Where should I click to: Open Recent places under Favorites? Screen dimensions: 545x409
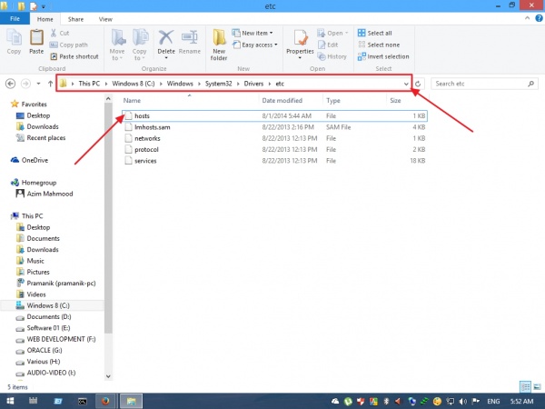click(x=41, y=138)
